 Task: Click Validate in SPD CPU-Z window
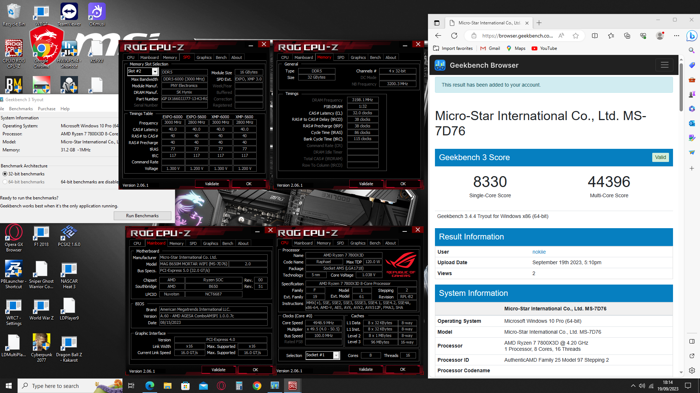[x=212, y=184]
